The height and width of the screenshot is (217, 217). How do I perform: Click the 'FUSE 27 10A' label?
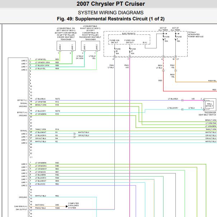click(133, 51)
